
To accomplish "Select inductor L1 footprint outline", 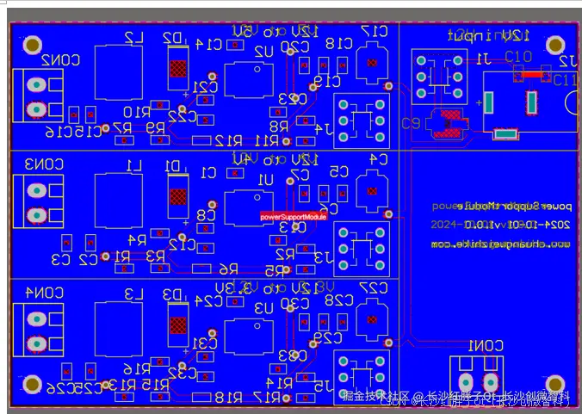I will (119, 201).
